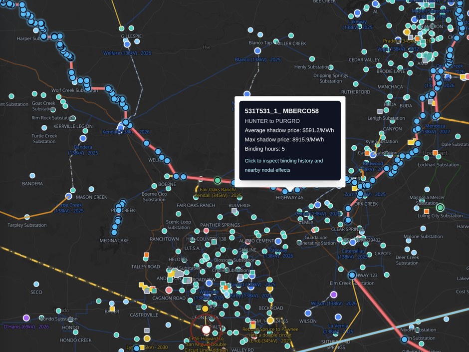Select the pink marker near Cagnon Road
This screenshot has height=352, width=469.
tap(169, 290)
